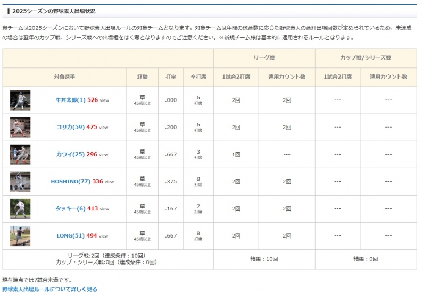
Task: Click player photo of コサカ
Action: click(20, 127)
